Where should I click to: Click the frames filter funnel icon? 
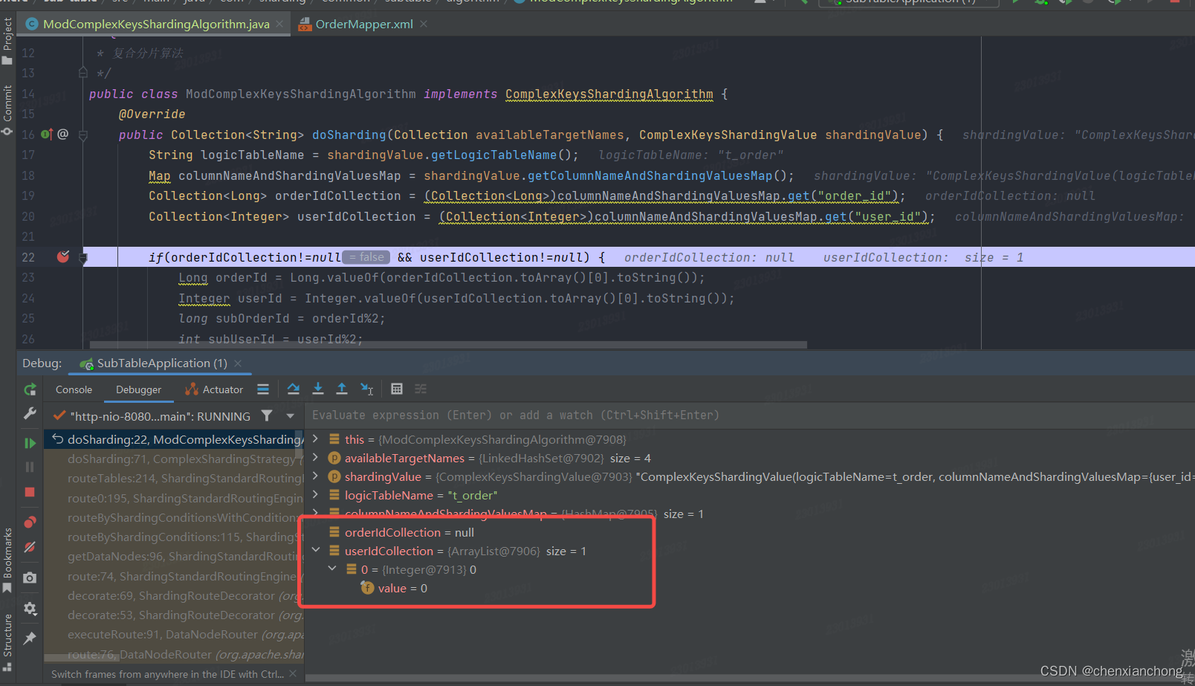point(267,416)
